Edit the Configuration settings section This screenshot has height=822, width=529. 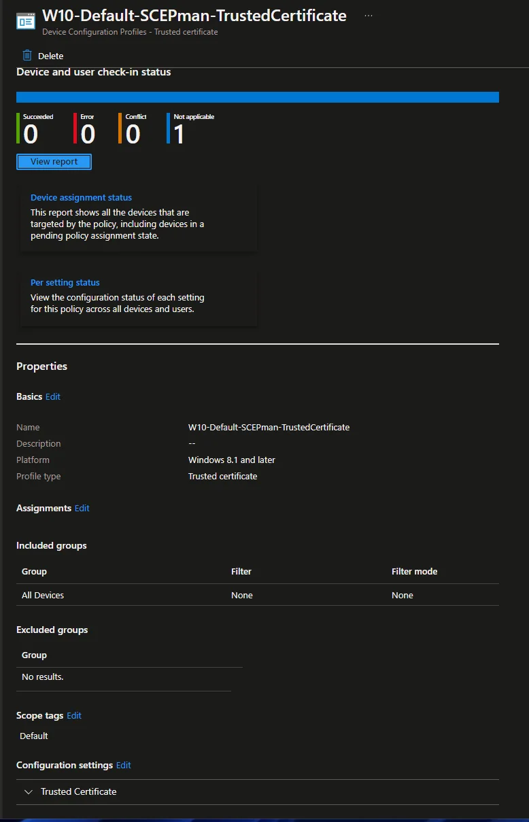coord(124,766)
